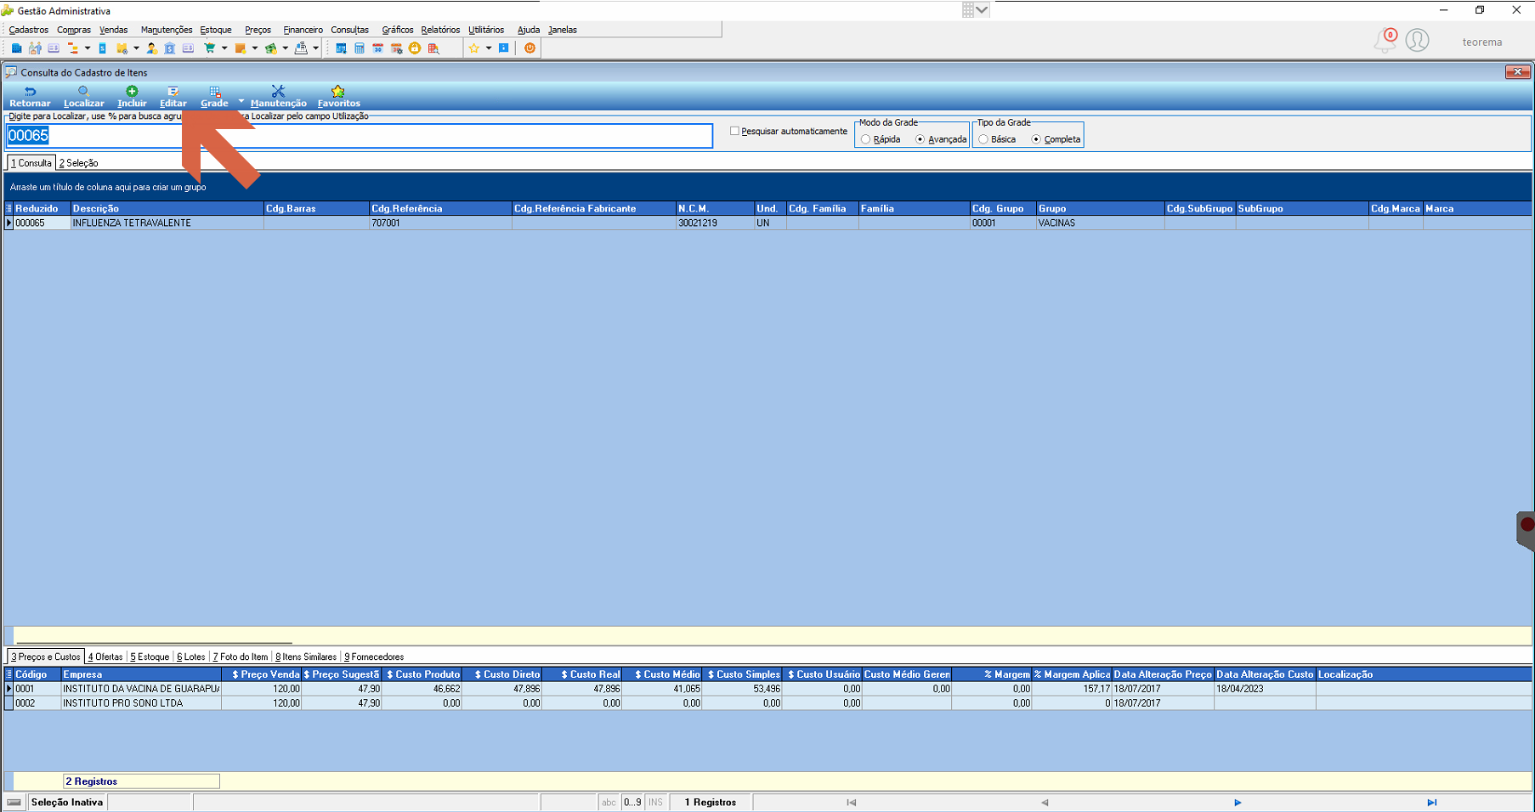The width and height of the screenshot is (1535, 812).
Task: Expand the star favorites dropdown arrow
Action: point(489,48)
